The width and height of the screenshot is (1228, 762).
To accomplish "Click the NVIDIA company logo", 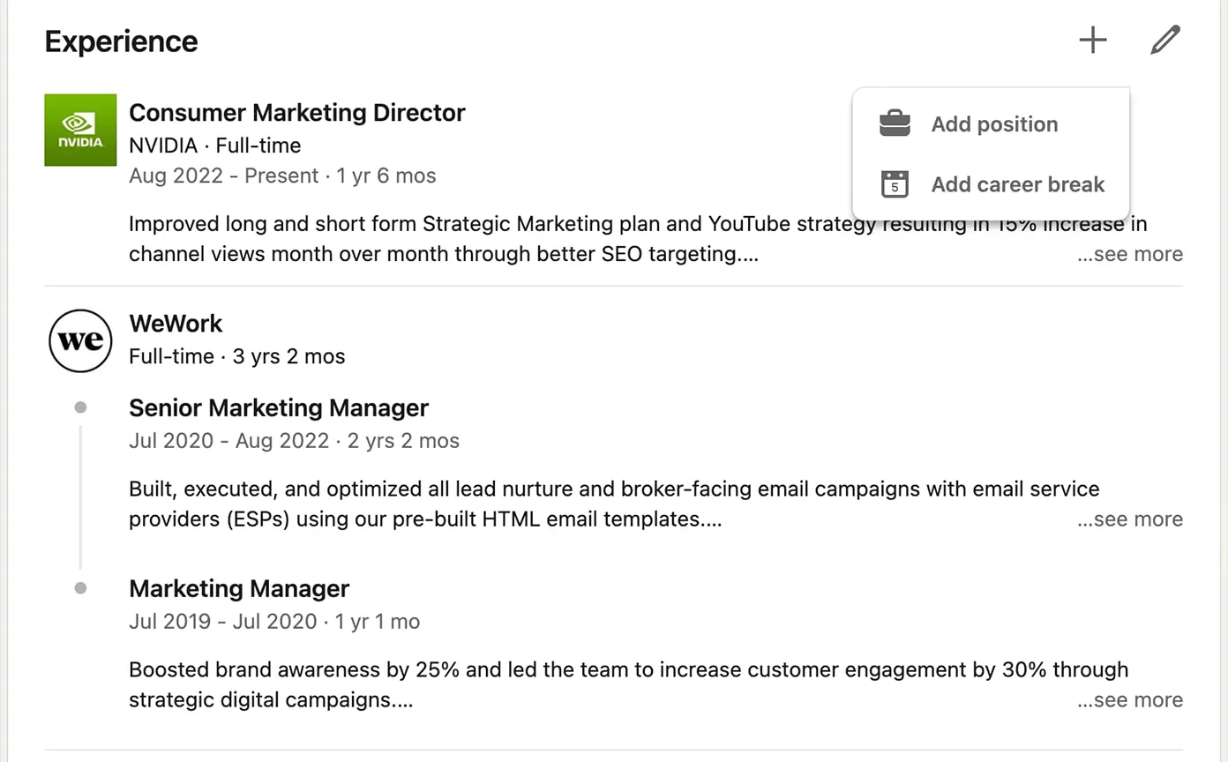I will tap(80, 130).
